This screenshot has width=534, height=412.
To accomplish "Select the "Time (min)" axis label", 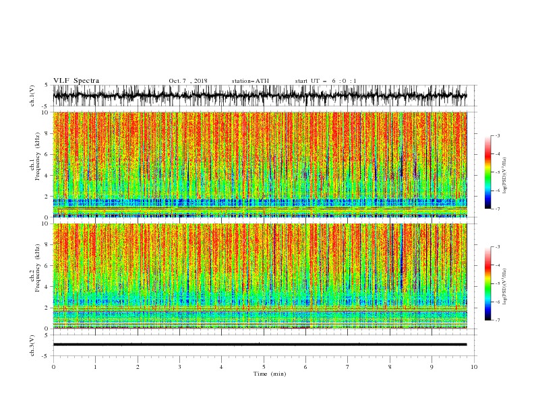I will pos(270,374).
